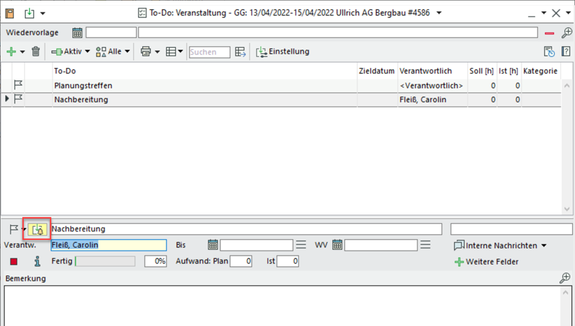The image size is (575, 326).
Task: Sort by Verantwortlich column header
Action: [x=425, y=71]
